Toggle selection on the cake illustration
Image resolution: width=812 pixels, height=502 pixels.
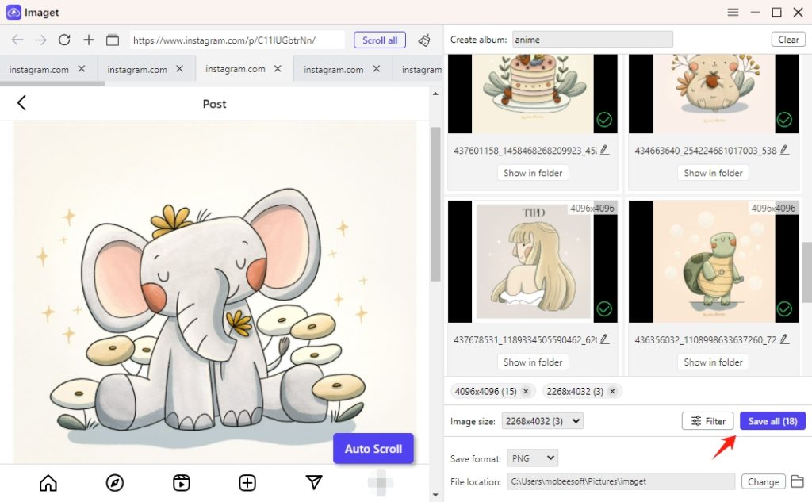[603, 120]
